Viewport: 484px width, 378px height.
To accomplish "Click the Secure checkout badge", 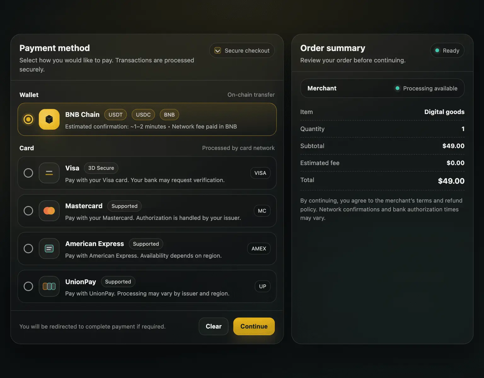I will pos(242,50).
